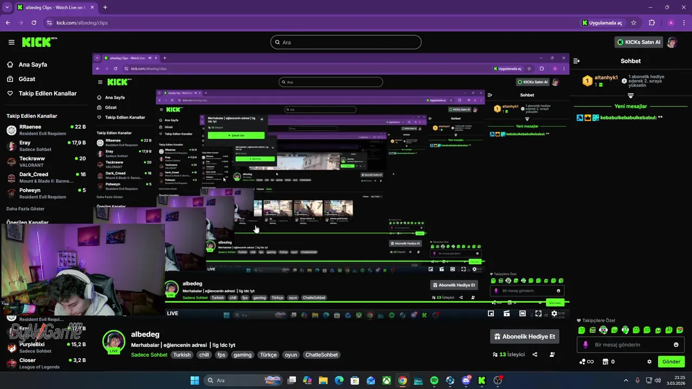Image resolution: width=692 pixels, height=389 pixels.
Task: Click into Bir mesaj gönderin field
Action: (x=631, y=345)
